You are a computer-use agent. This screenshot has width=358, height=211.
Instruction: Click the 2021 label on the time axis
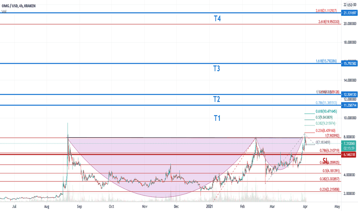[x=209, y=206]
